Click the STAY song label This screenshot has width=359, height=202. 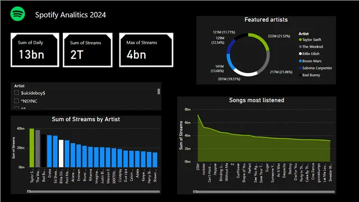(198, 167)
